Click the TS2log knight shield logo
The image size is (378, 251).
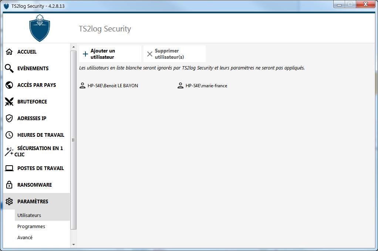(40, 28)
